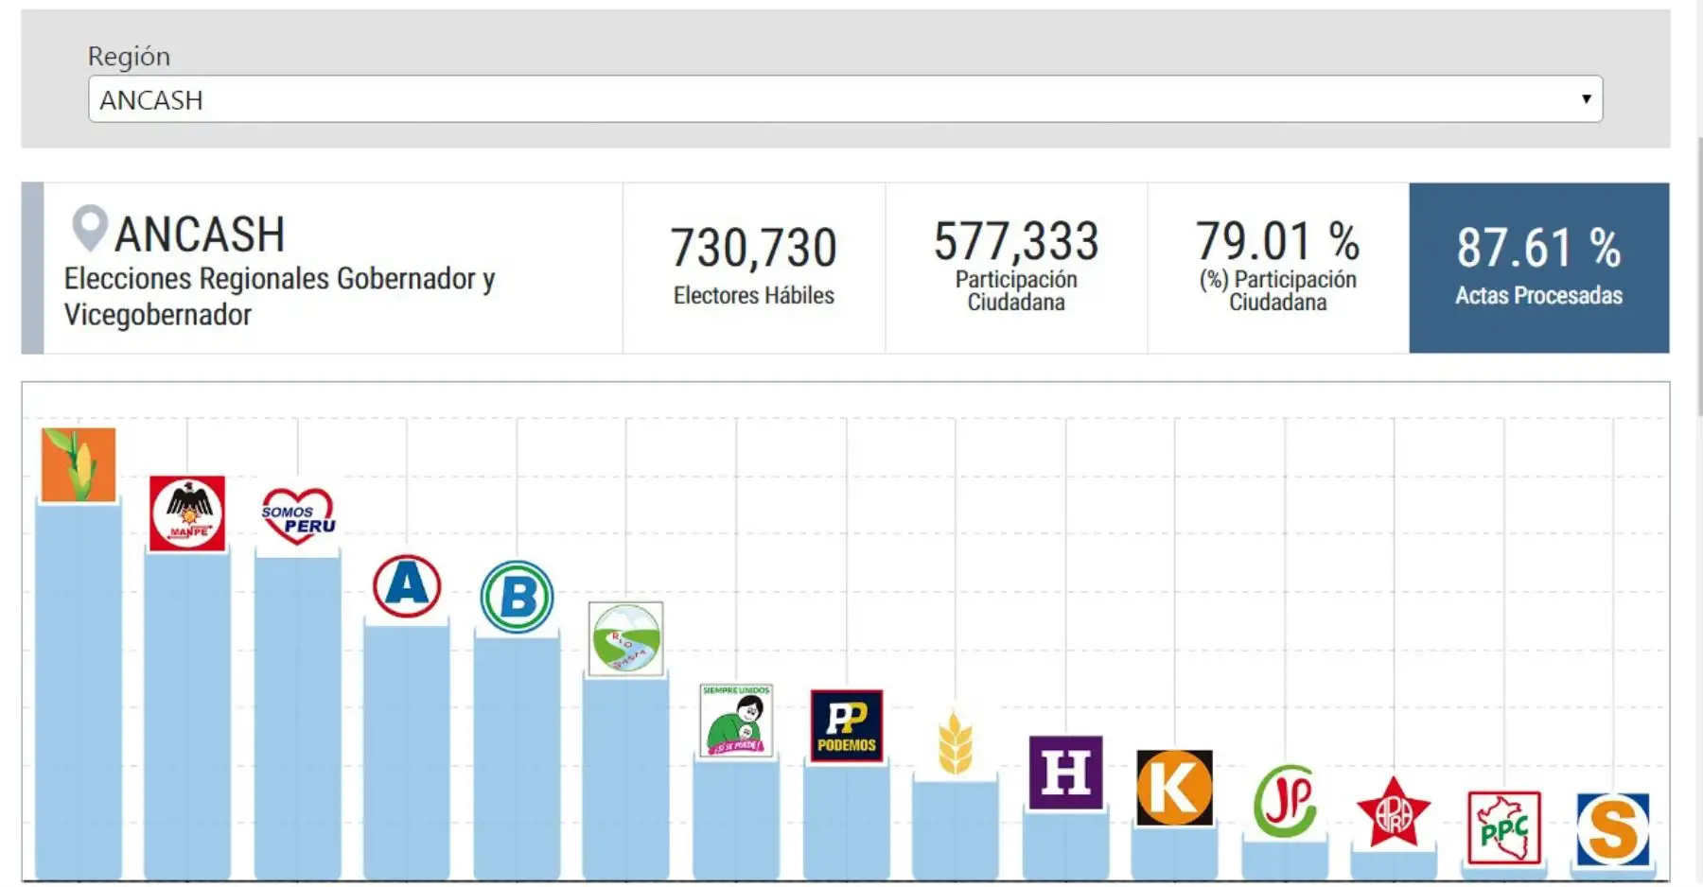
Task: Click the Río Santa party bar
Action: pos(625,780)
